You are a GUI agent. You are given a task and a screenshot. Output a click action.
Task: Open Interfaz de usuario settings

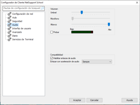pyautogui.click(x=22, y=28)
